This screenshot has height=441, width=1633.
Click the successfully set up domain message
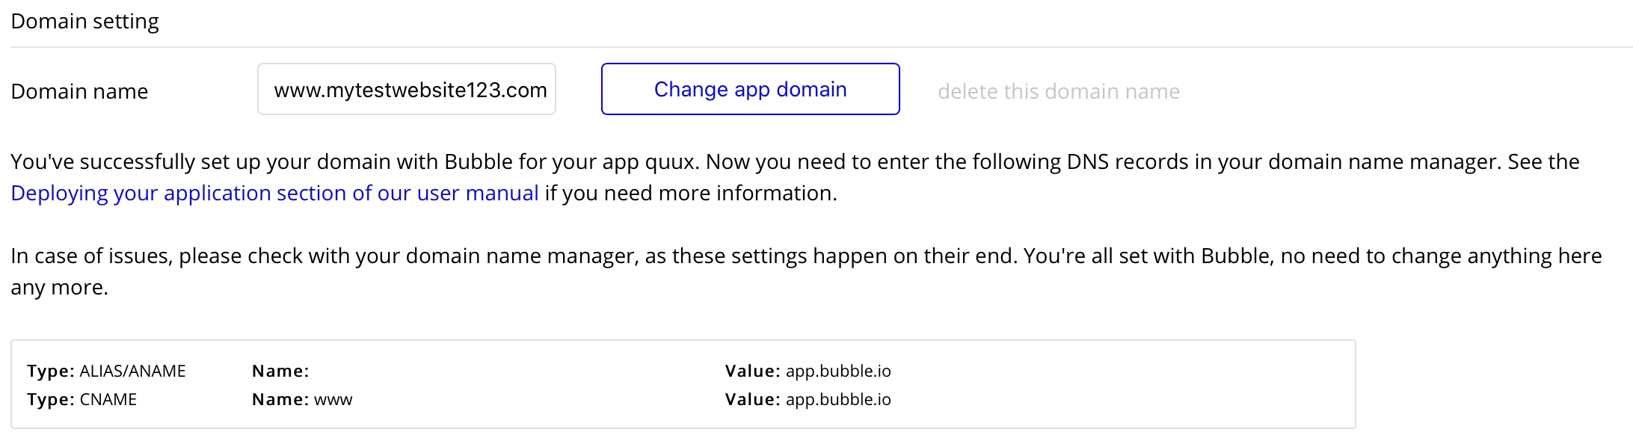[795, 177]
